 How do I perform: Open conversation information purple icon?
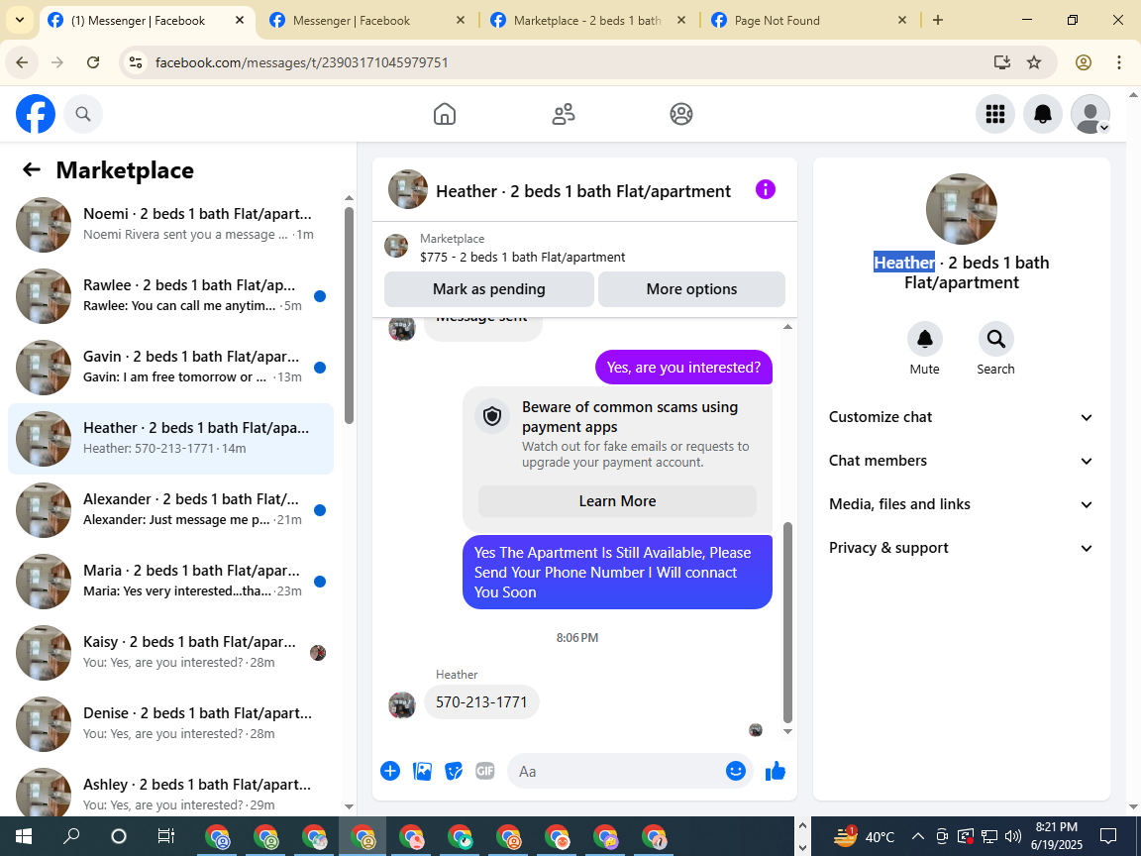point(766,190)
